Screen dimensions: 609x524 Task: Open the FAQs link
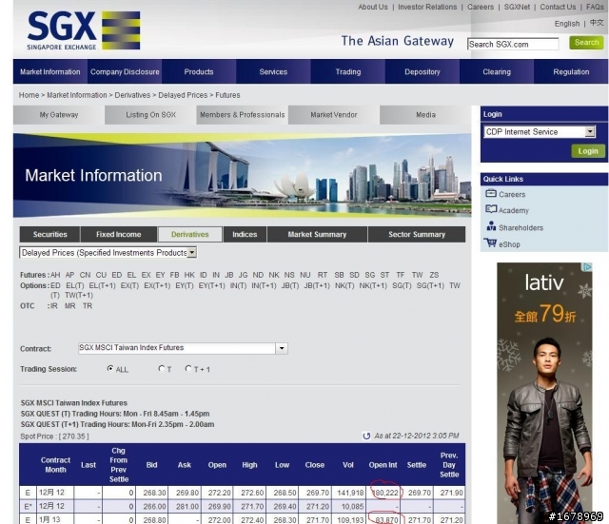[x=595, y=7]
